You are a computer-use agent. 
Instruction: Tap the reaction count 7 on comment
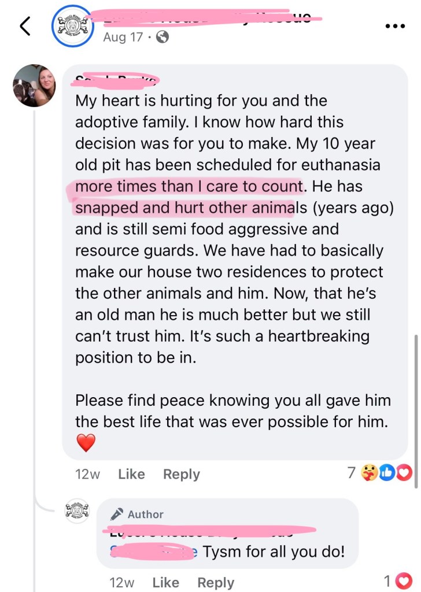pyautogui.click(x=351, y=473)
